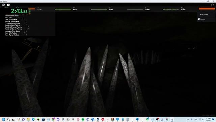Click the Send KBytesPerSec row

click(x=15, y=20)
